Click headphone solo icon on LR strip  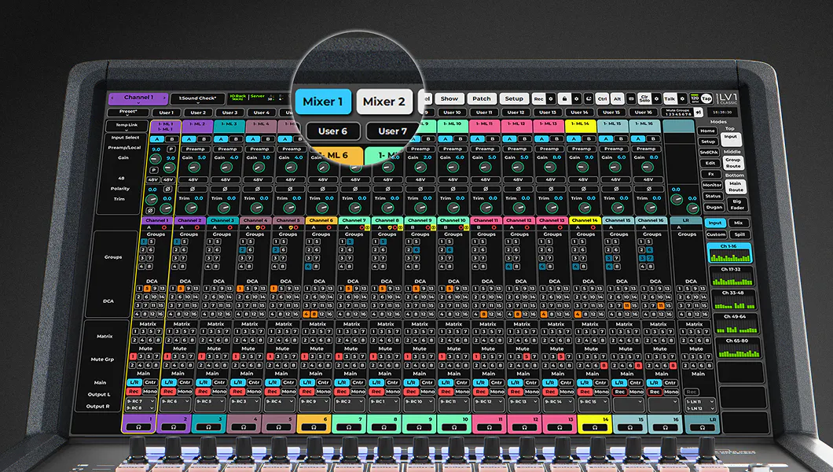pos(702,427)
